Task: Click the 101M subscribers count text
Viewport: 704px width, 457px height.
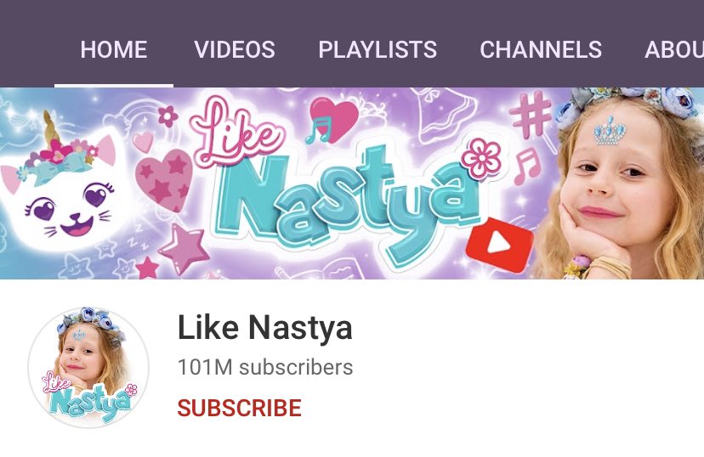Action: [x=265, y=367]
